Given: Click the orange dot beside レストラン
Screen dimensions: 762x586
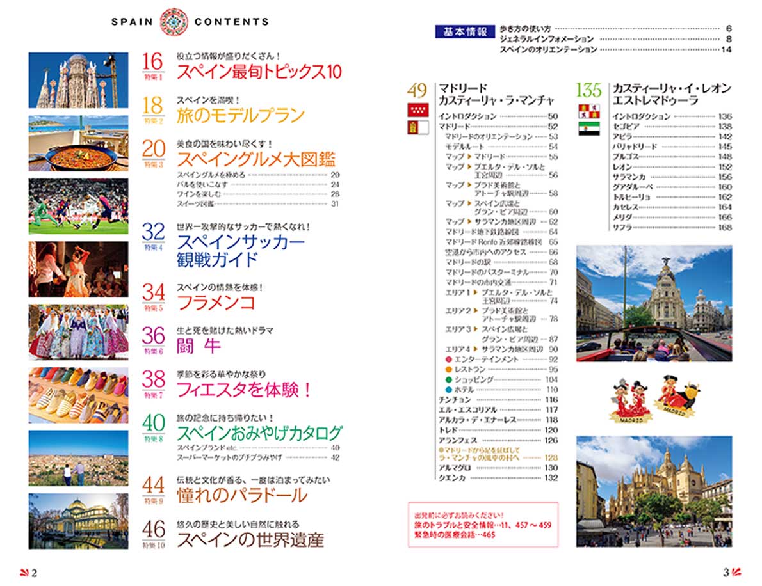Looking at the screenshot, I should point(449,370).
